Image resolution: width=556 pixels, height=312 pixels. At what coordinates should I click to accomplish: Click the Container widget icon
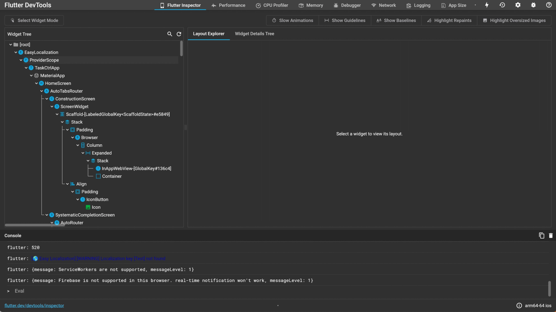coord(98,176)
